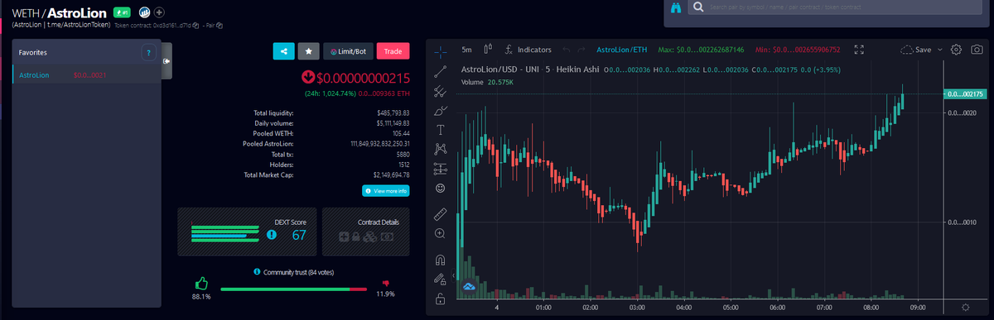Click the binoculars icon beside search

pos(677,7)
